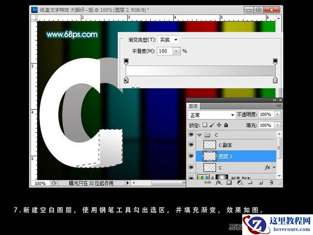Create new fill or adjustment layer

pos(239,183)
